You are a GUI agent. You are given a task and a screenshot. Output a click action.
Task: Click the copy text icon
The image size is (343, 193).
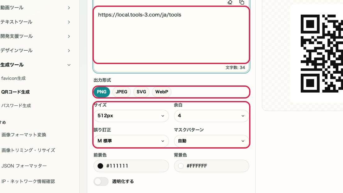[242, 2]
